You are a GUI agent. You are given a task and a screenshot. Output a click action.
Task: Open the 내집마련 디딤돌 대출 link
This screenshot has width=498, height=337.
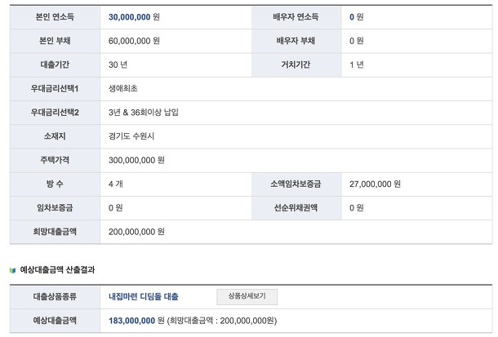tap(143, 297)
